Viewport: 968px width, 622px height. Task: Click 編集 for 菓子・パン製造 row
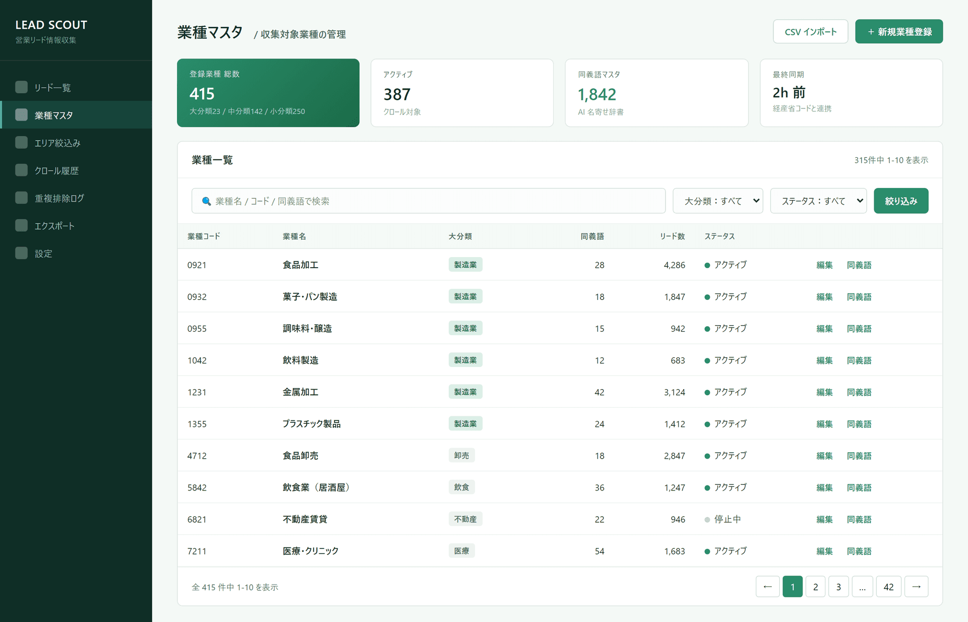824,296
